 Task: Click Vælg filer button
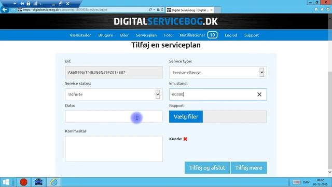tap(186, 116)
